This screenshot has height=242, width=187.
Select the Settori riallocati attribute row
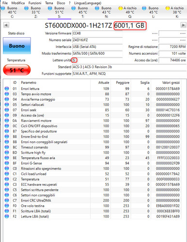(x=92, y=105)
